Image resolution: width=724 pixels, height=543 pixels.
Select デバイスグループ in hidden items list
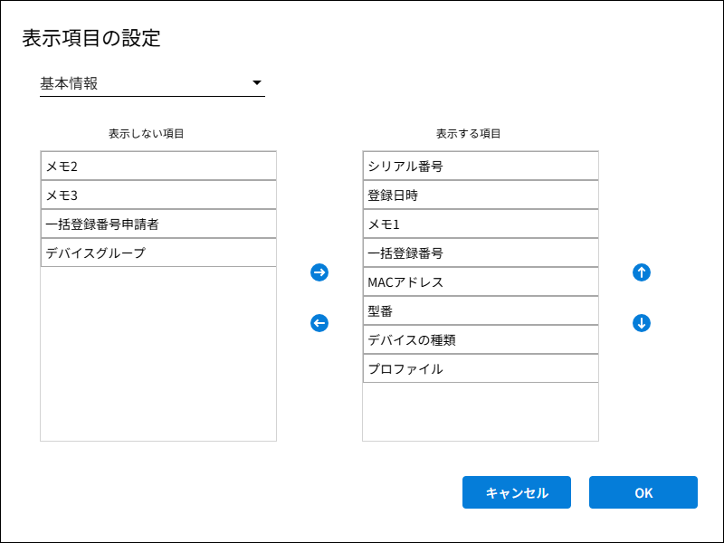(x=158, y=253)
